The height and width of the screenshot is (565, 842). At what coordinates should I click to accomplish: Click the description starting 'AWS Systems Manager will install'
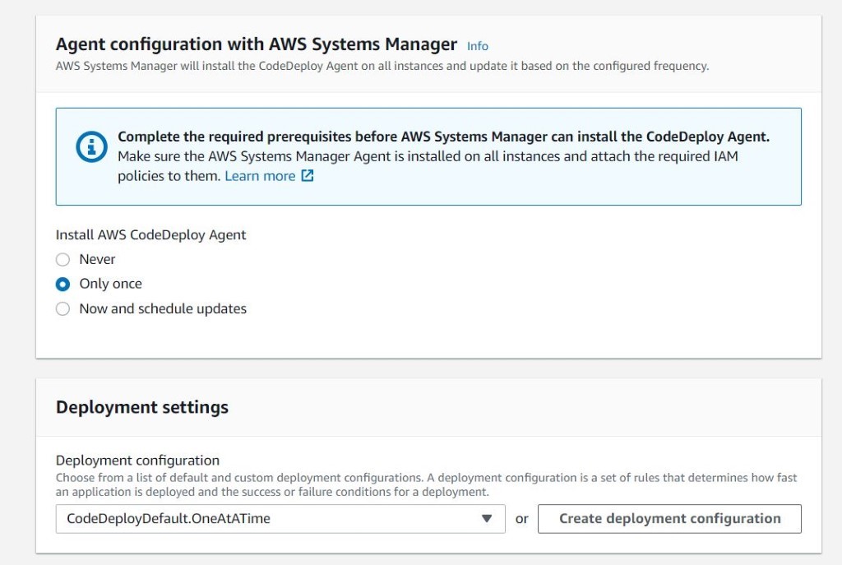382,66
